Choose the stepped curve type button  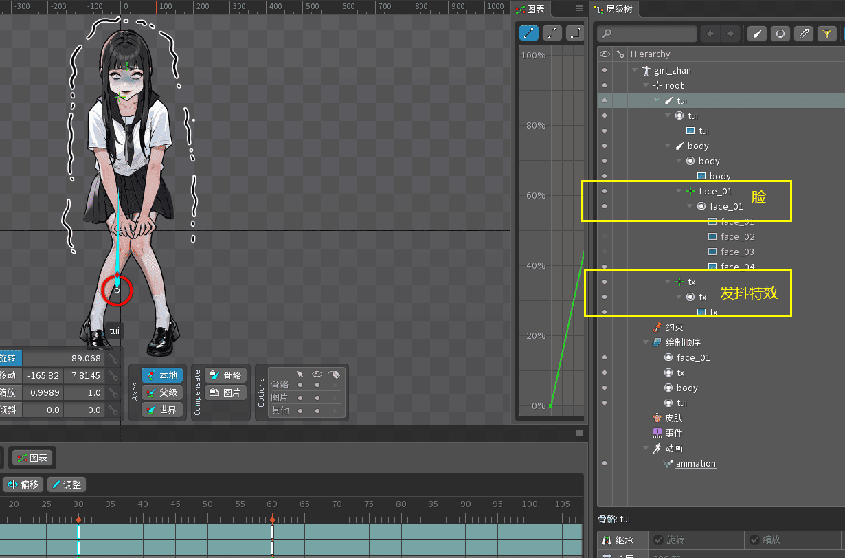click(x=575, y=32)
